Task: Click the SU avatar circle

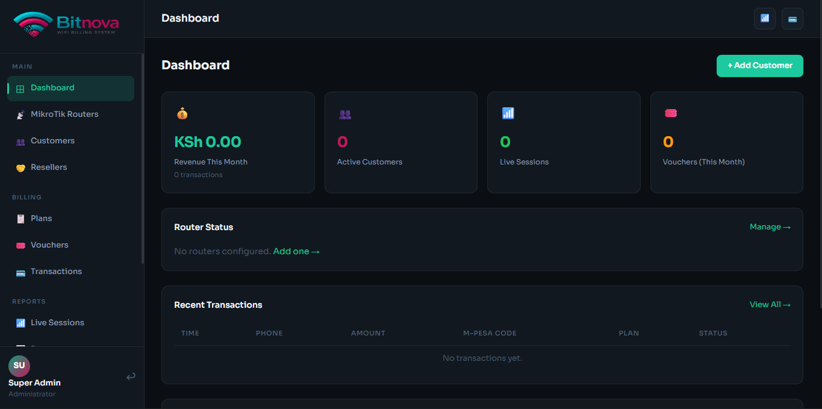Action: tap(19, 366)
